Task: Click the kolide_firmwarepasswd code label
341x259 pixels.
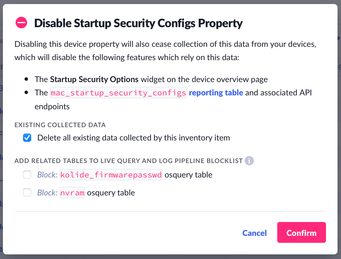Action: 111,175
